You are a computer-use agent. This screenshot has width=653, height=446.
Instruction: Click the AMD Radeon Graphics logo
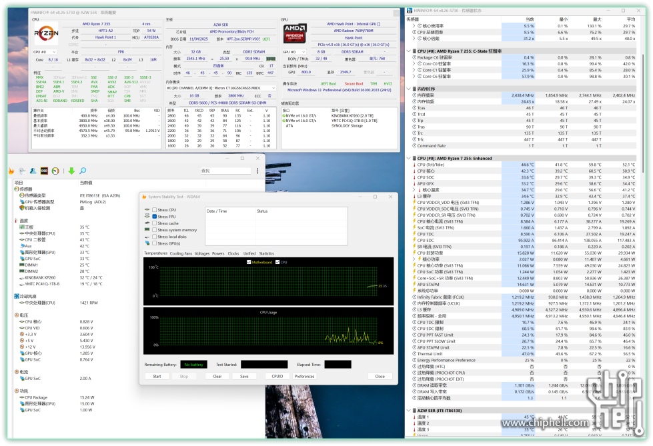(x=295, y=33)
